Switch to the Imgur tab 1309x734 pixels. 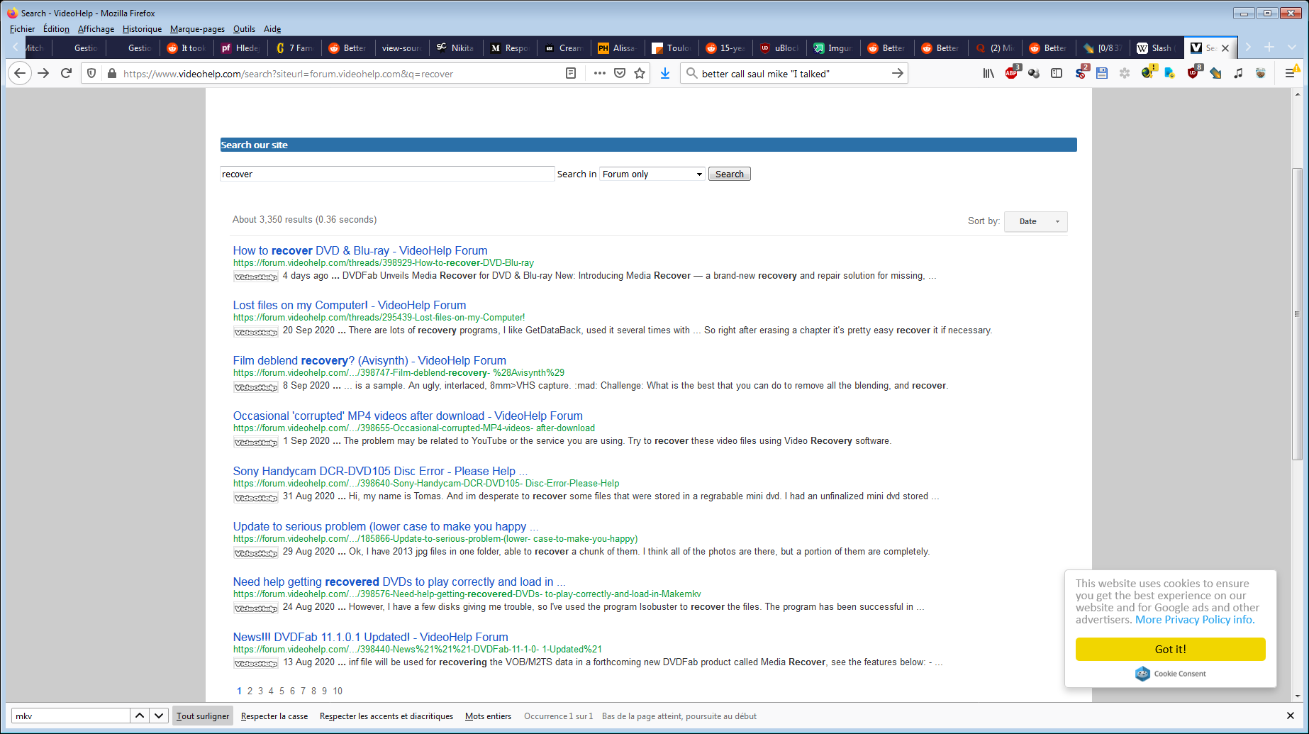click(x=833, y=48)
